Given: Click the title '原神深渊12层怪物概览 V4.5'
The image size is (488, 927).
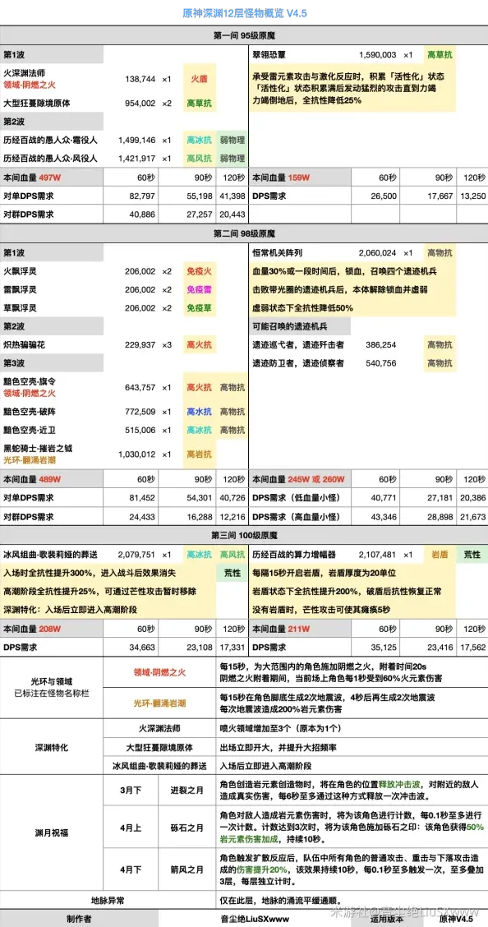Looking at the screenshot, I should coord(245,12).
